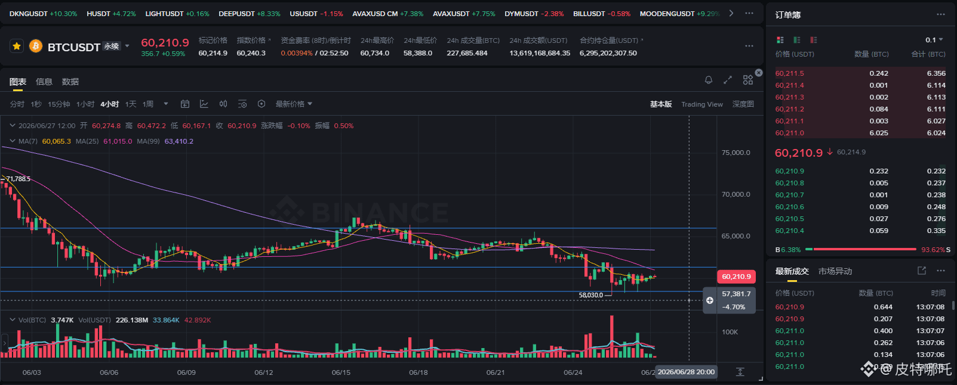Switch chart to 基本版 mode
This screenshot has height=385, width=957.
pyautogui.click(x=661, y=104)
